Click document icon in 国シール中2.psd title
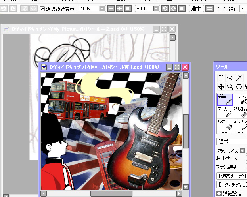247x197 pixels. 6,29
